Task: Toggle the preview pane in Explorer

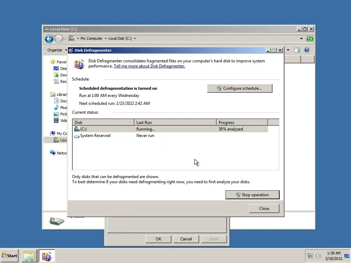Action: tap(297, 50)
